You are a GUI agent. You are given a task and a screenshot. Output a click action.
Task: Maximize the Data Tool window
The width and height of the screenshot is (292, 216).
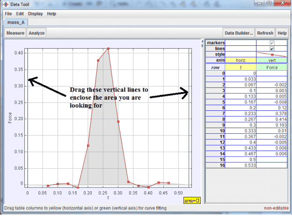[x=269, y=3]
